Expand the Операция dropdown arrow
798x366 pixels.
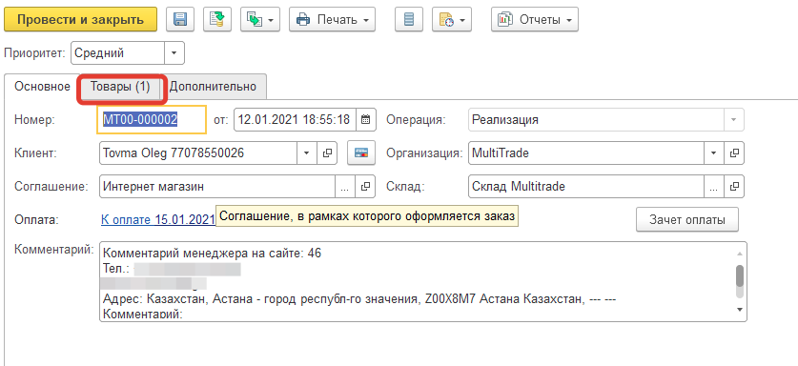[x=734, y=120]
